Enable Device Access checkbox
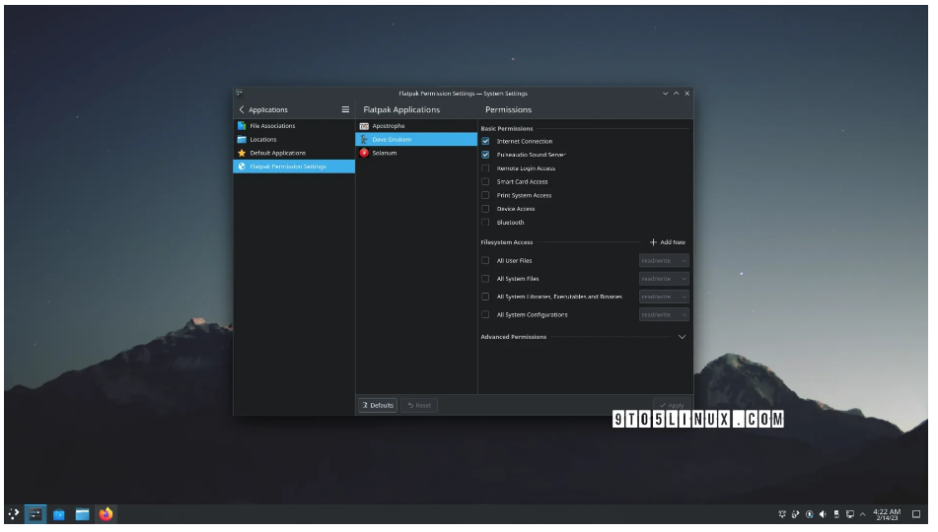The width and height of the screenshot is (938, 532). tap(485, 209)
